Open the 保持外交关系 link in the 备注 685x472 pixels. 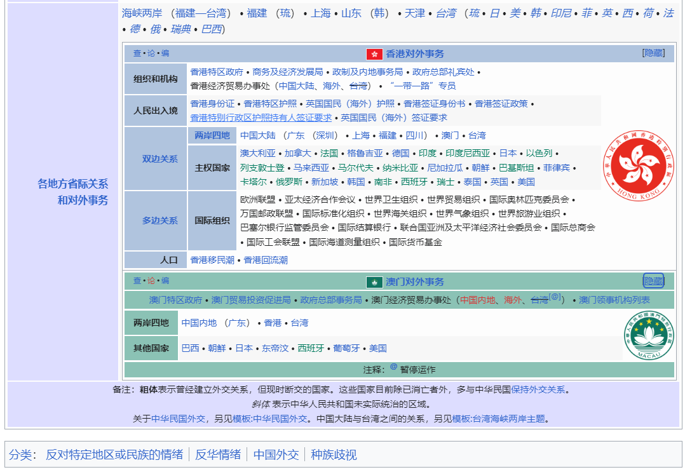click(x=538, y=389)
